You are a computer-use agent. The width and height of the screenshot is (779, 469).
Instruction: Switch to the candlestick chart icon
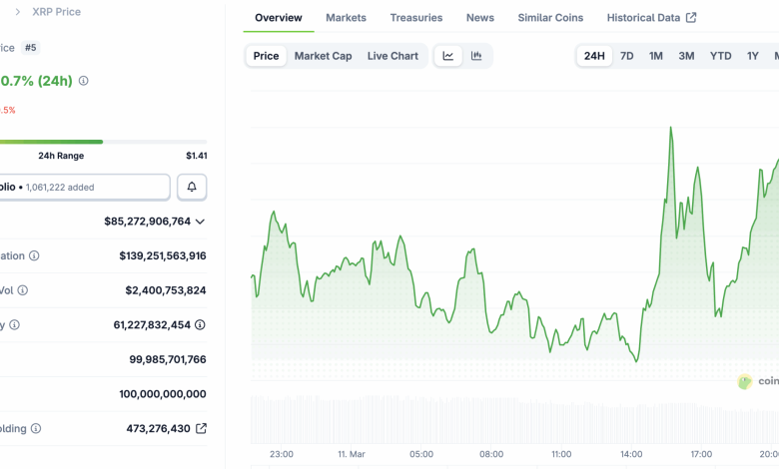pos(476,56)
